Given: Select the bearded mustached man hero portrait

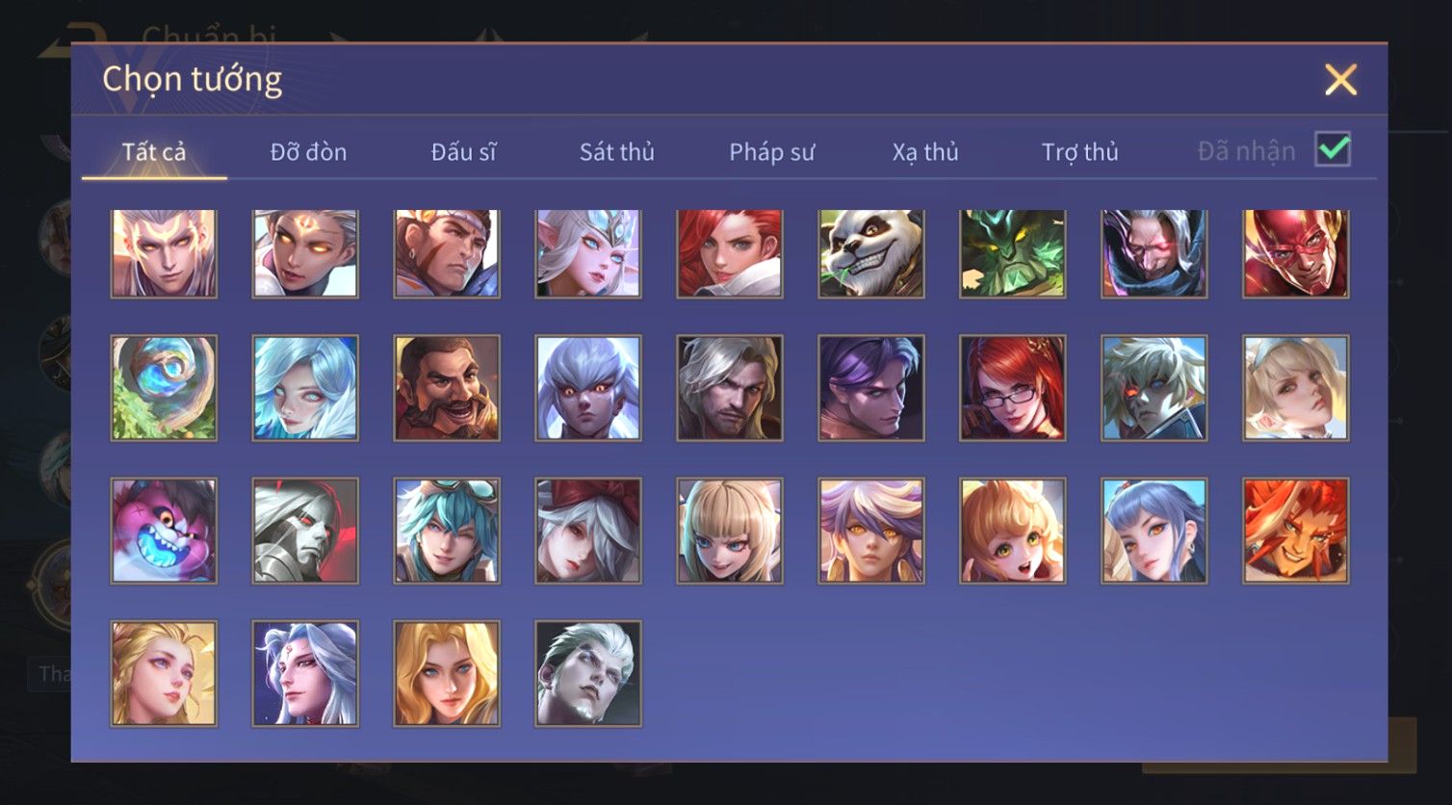Looking at the screenshot, I should tap(447, 388).
